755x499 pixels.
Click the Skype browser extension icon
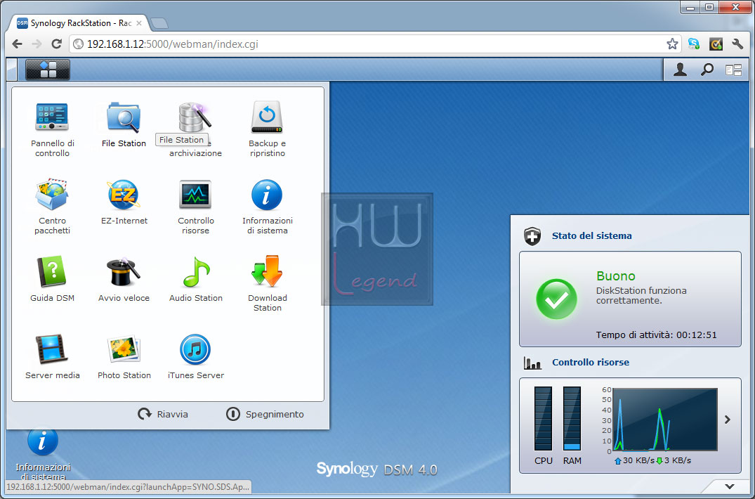694,44
